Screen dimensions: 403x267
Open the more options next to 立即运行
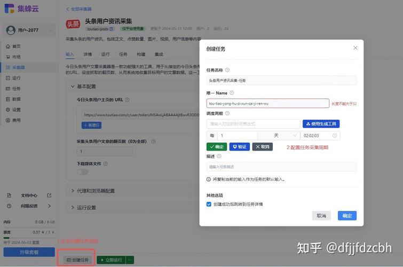pyautogui.click(x=130, y=260)
